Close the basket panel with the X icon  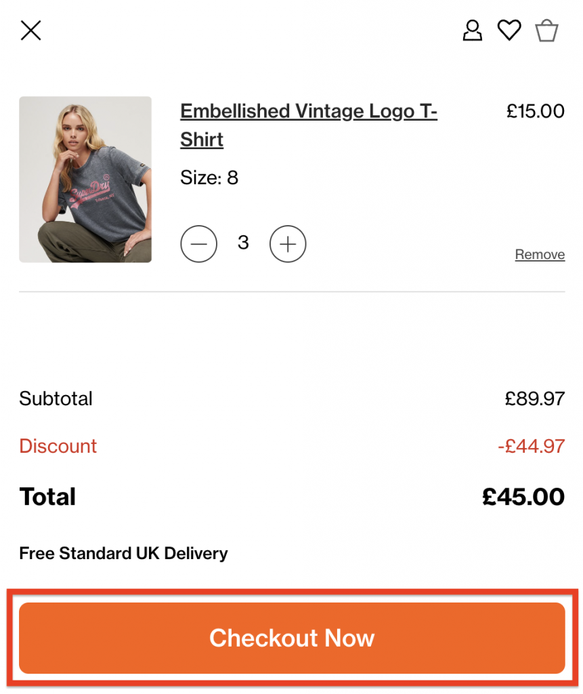click(x=31, y=30)
